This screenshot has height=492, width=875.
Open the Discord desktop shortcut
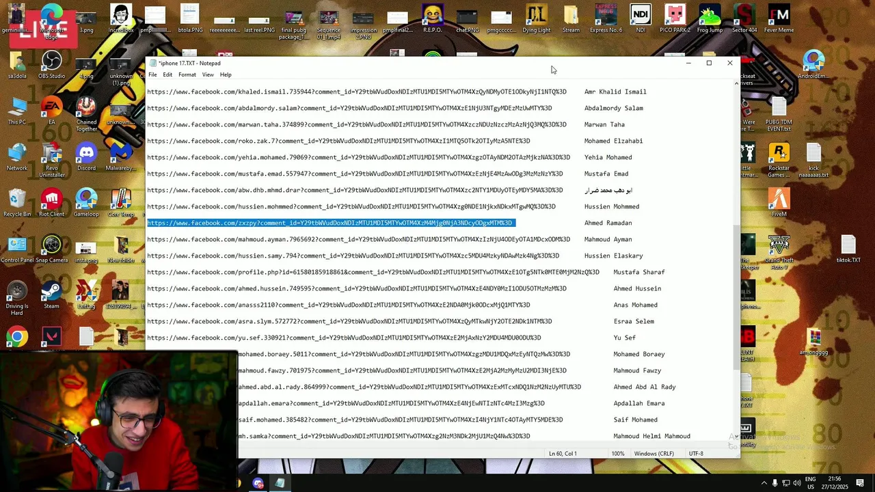point(86,157)
